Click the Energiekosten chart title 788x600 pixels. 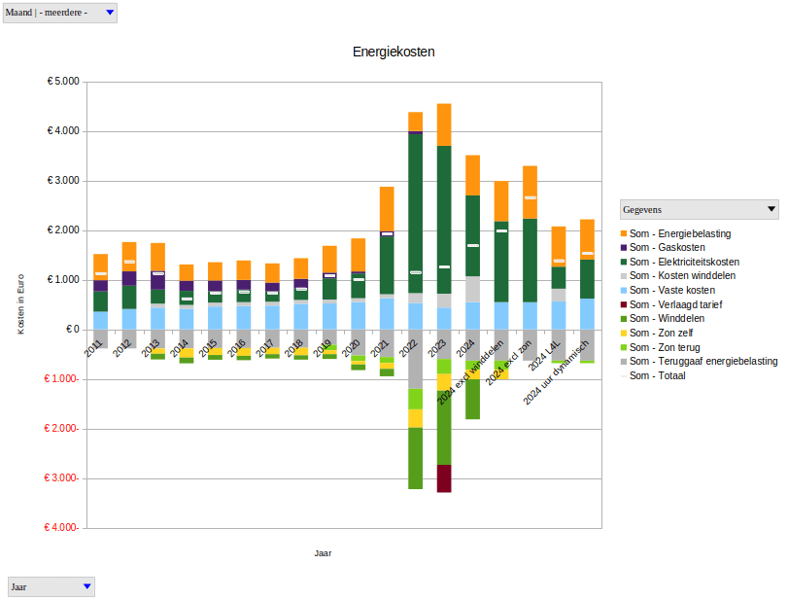click(x=394, y=51)
